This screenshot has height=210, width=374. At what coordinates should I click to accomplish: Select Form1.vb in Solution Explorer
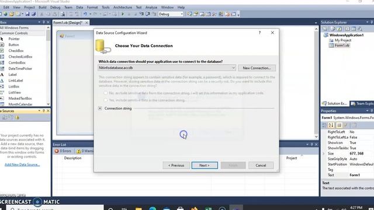tap(342, 45)
